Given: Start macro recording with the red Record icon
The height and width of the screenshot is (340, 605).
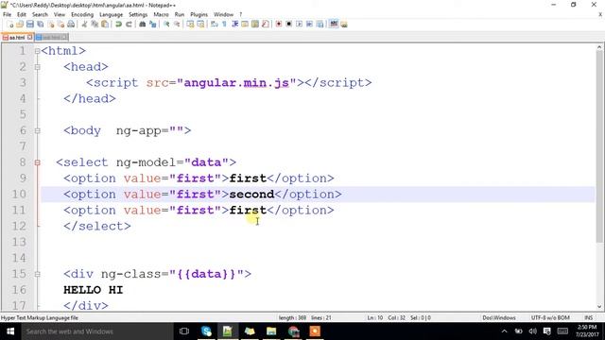Looking at the screenshot, I should (x=279, y=25).
